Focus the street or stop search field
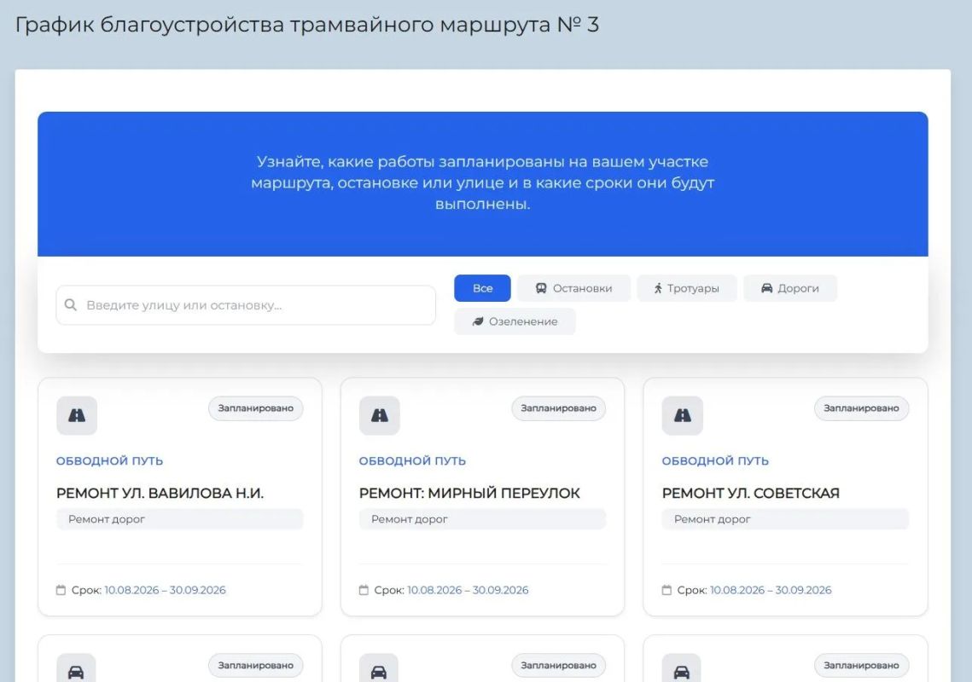This screenshot has width=972, height=682. pyautogui.click(x=246, y=304)
